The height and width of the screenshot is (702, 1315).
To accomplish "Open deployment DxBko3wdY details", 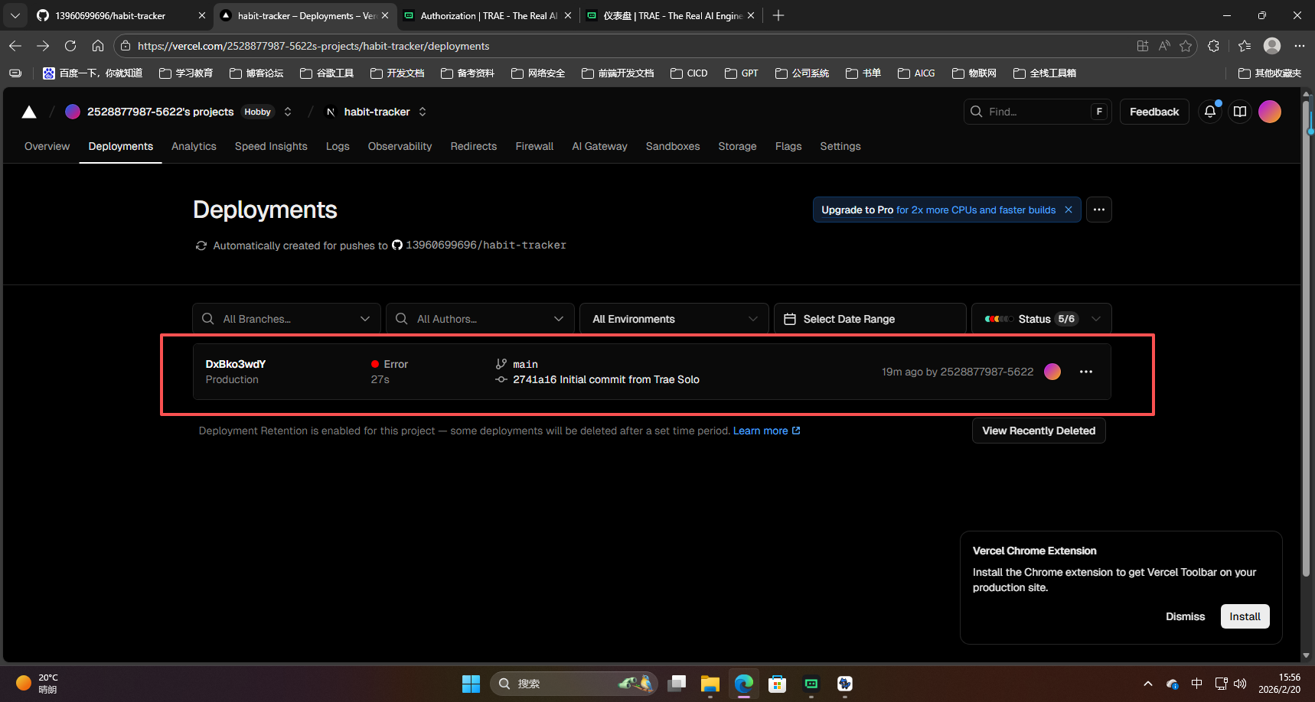I will pyautogui.click(x=236, y=364).
